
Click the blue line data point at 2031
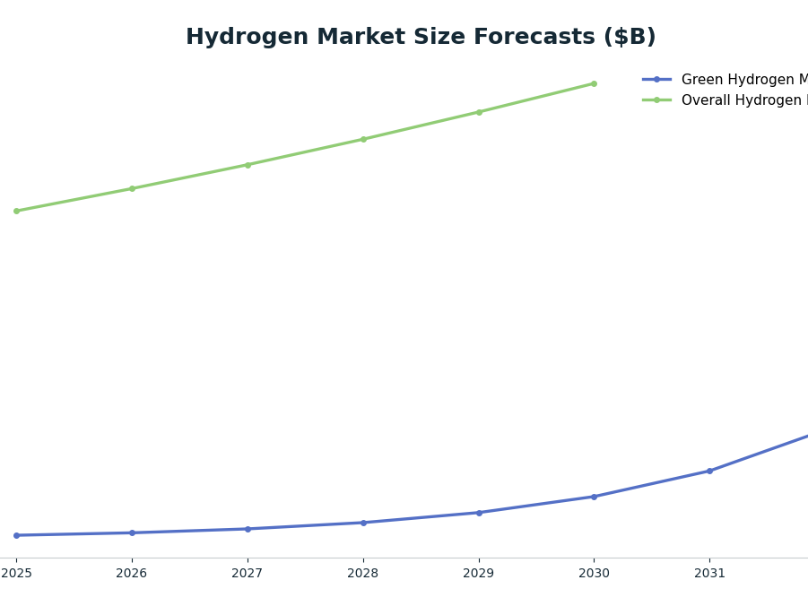[709, 471]
